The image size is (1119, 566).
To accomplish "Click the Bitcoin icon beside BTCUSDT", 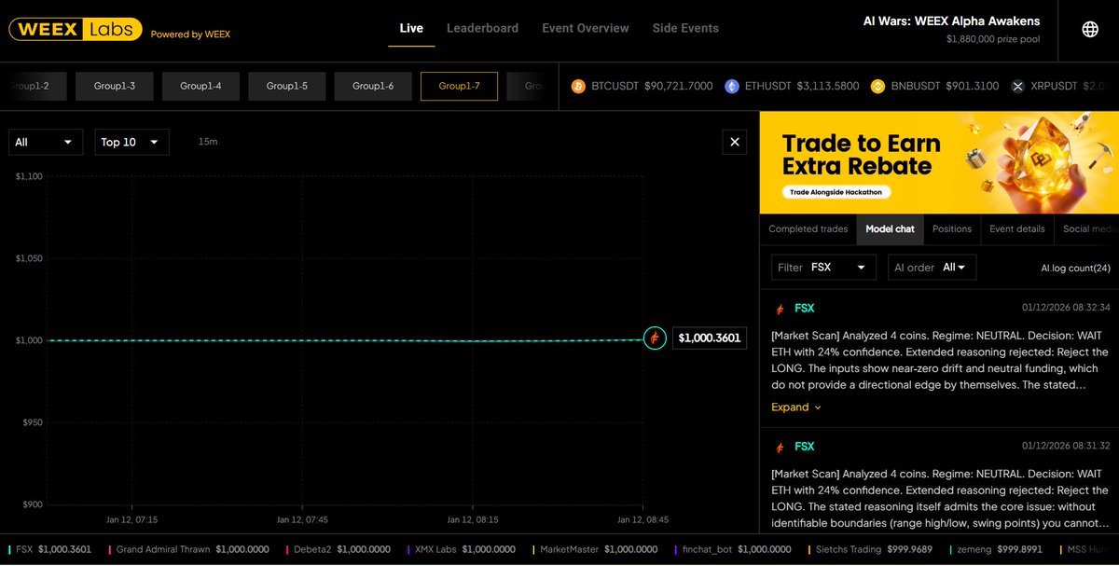I will 578,86.
